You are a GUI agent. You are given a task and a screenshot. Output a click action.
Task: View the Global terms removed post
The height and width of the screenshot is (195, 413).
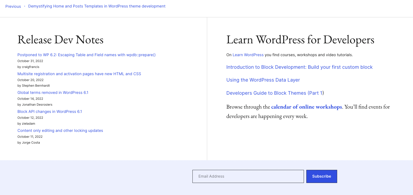53,93
